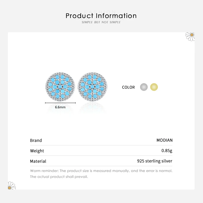
Task: Click the daisy flower icon at bottom left
Action: pos(11,185)
